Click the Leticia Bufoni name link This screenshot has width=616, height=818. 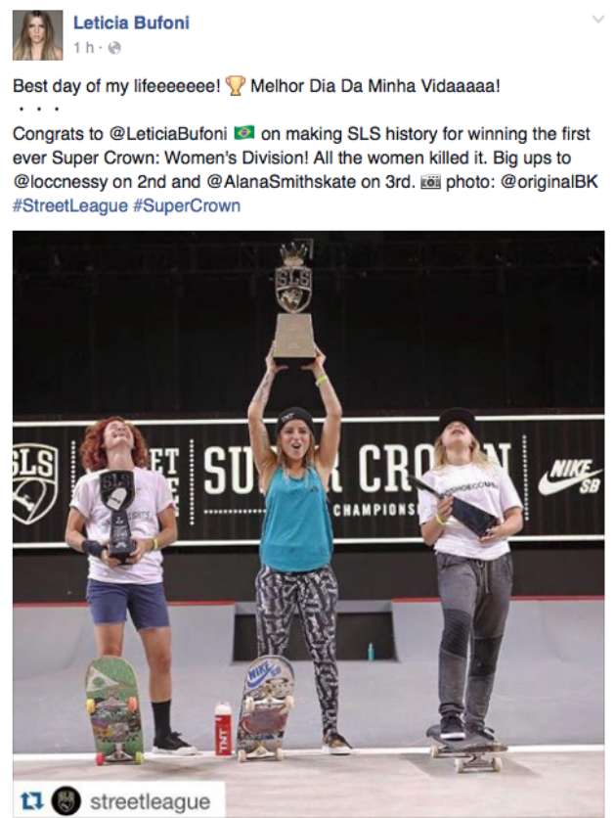pos(131,23)
